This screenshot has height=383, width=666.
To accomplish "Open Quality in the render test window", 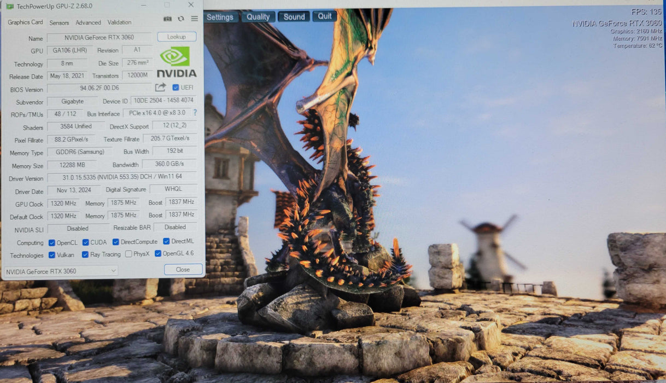I will click(x=258, y=17).
